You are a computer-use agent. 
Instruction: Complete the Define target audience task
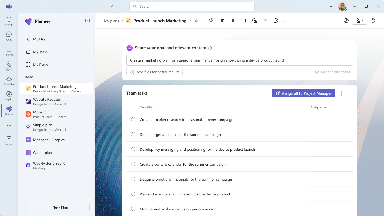[x=133, y=134]
